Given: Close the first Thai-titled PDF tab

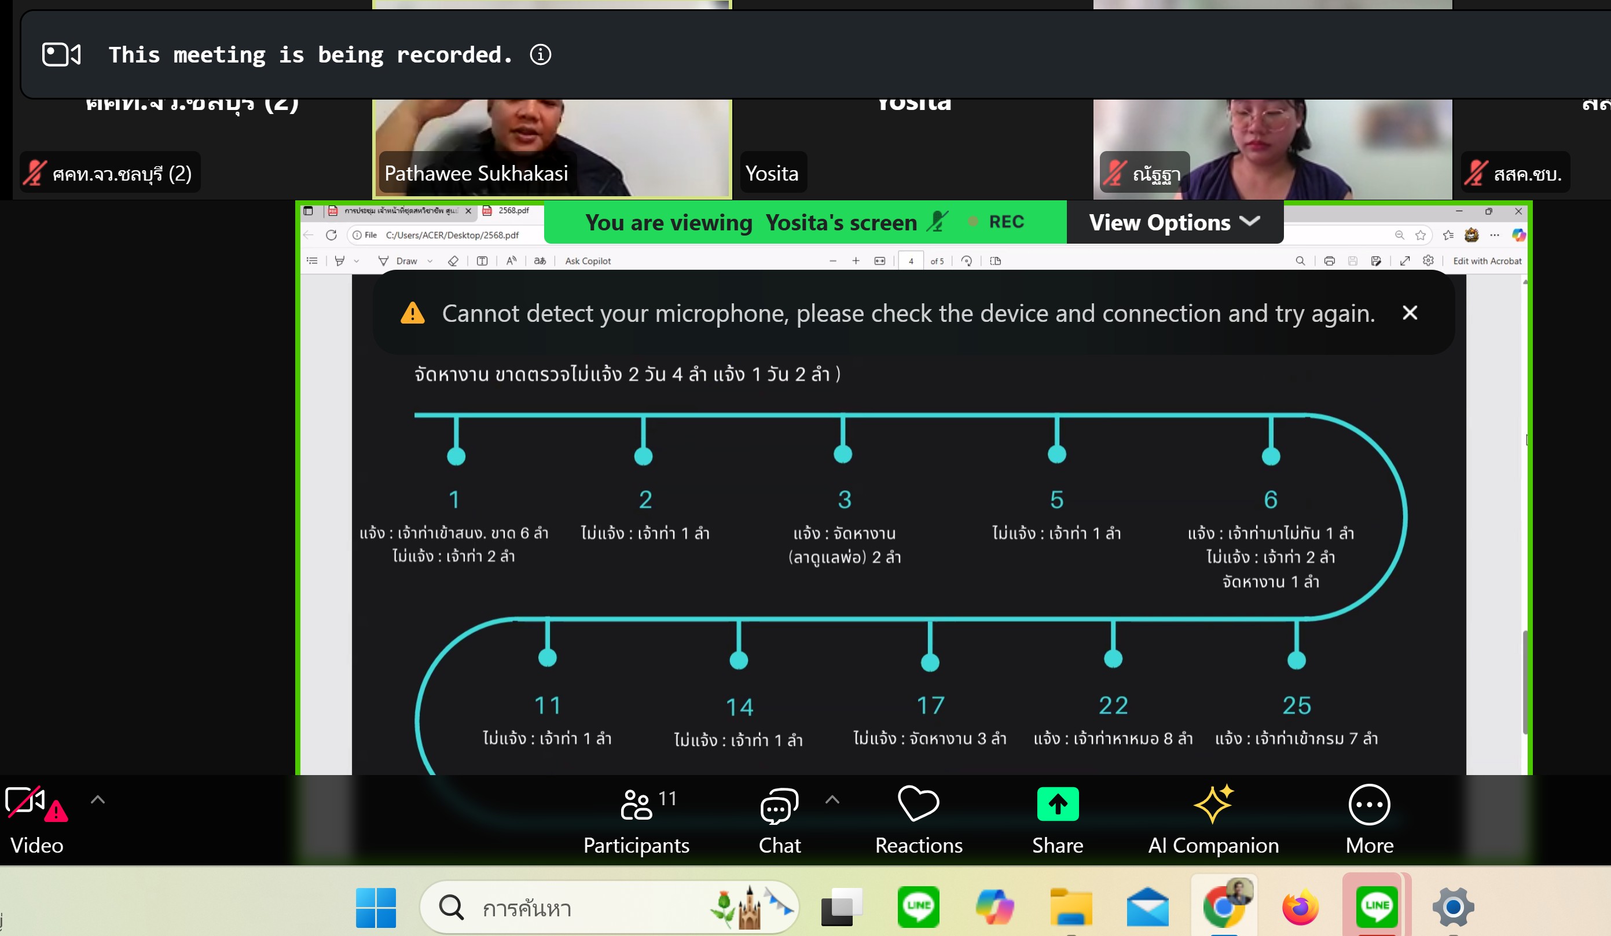Looking at the screenshot, I should click(468, 210).
